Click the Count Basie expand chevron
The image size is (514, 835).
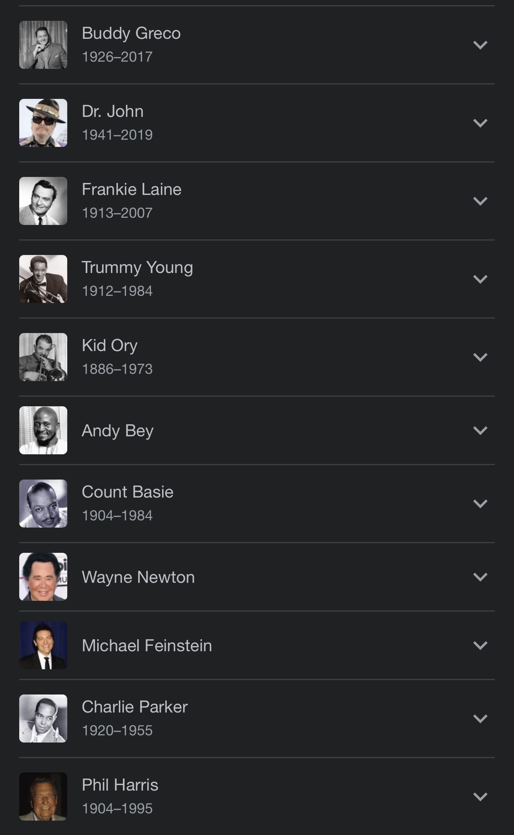pyautogui.click(x=480, y=504)
